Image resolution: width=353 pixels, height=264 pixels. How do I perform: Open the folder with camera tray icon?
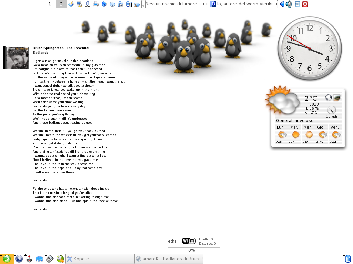(121, 4)
